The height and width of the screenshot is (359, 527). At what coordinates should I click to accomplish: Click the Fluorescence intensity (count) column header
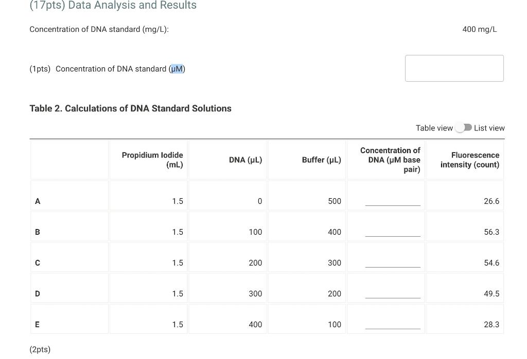pyautogui.click(x=470, y=160)
